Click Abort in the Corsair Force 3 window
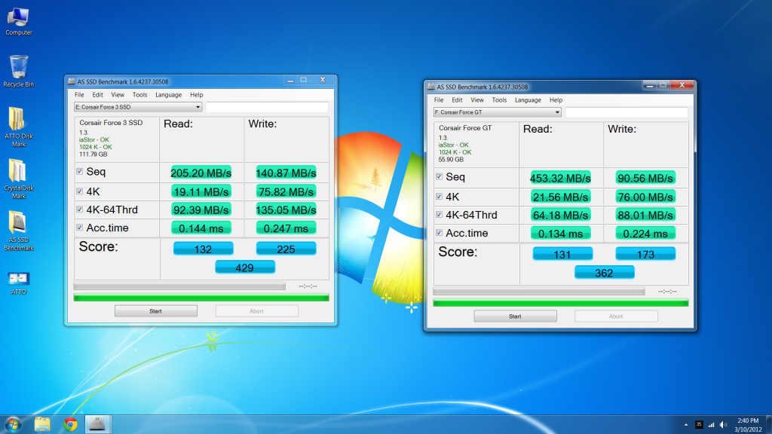Image resolution: width=772 pixels, height=434 pixels. point(256,311)
